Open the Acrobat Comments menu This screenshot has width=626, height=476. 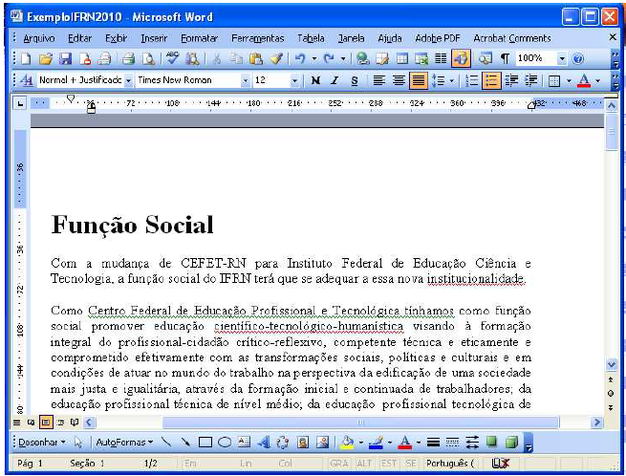coord(512,38)
